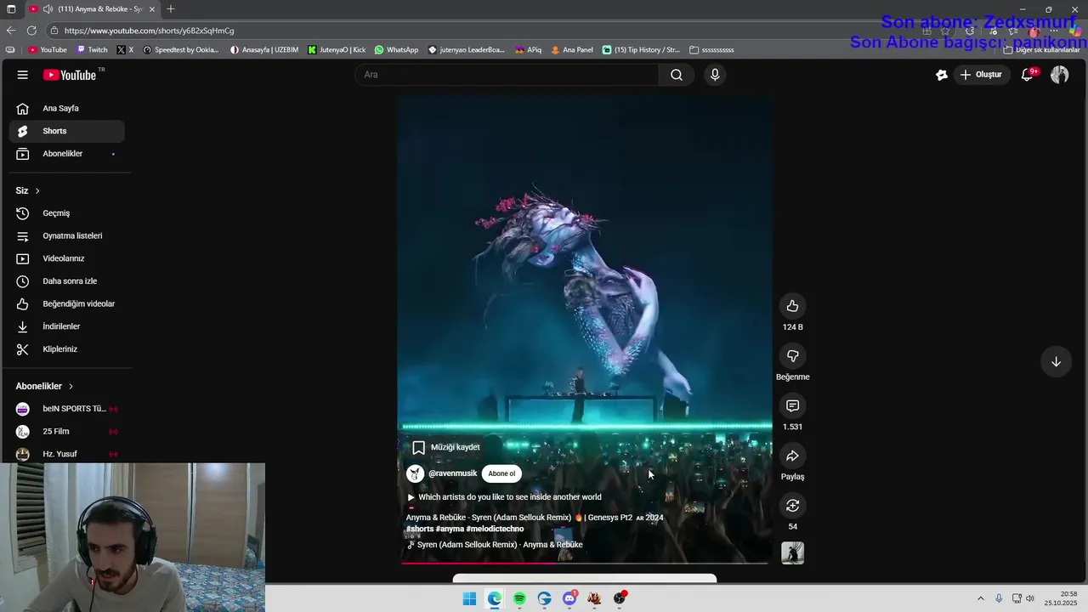Click the address bar URL
Screen dimensions: 1088x612
pos(149,31)
